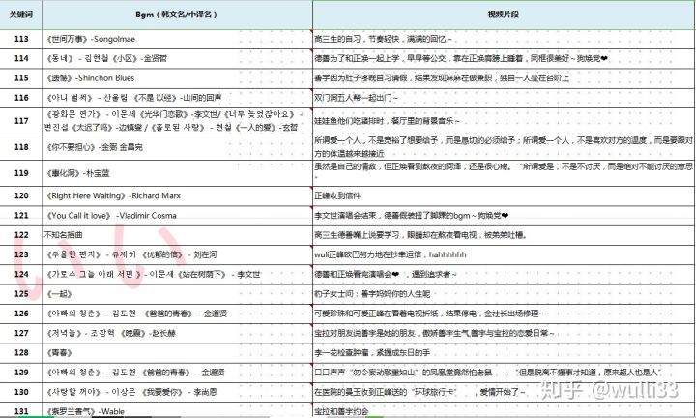Select the "《忧郁的信》" Bgm cell
696x418 pixels.
[177, 254]
